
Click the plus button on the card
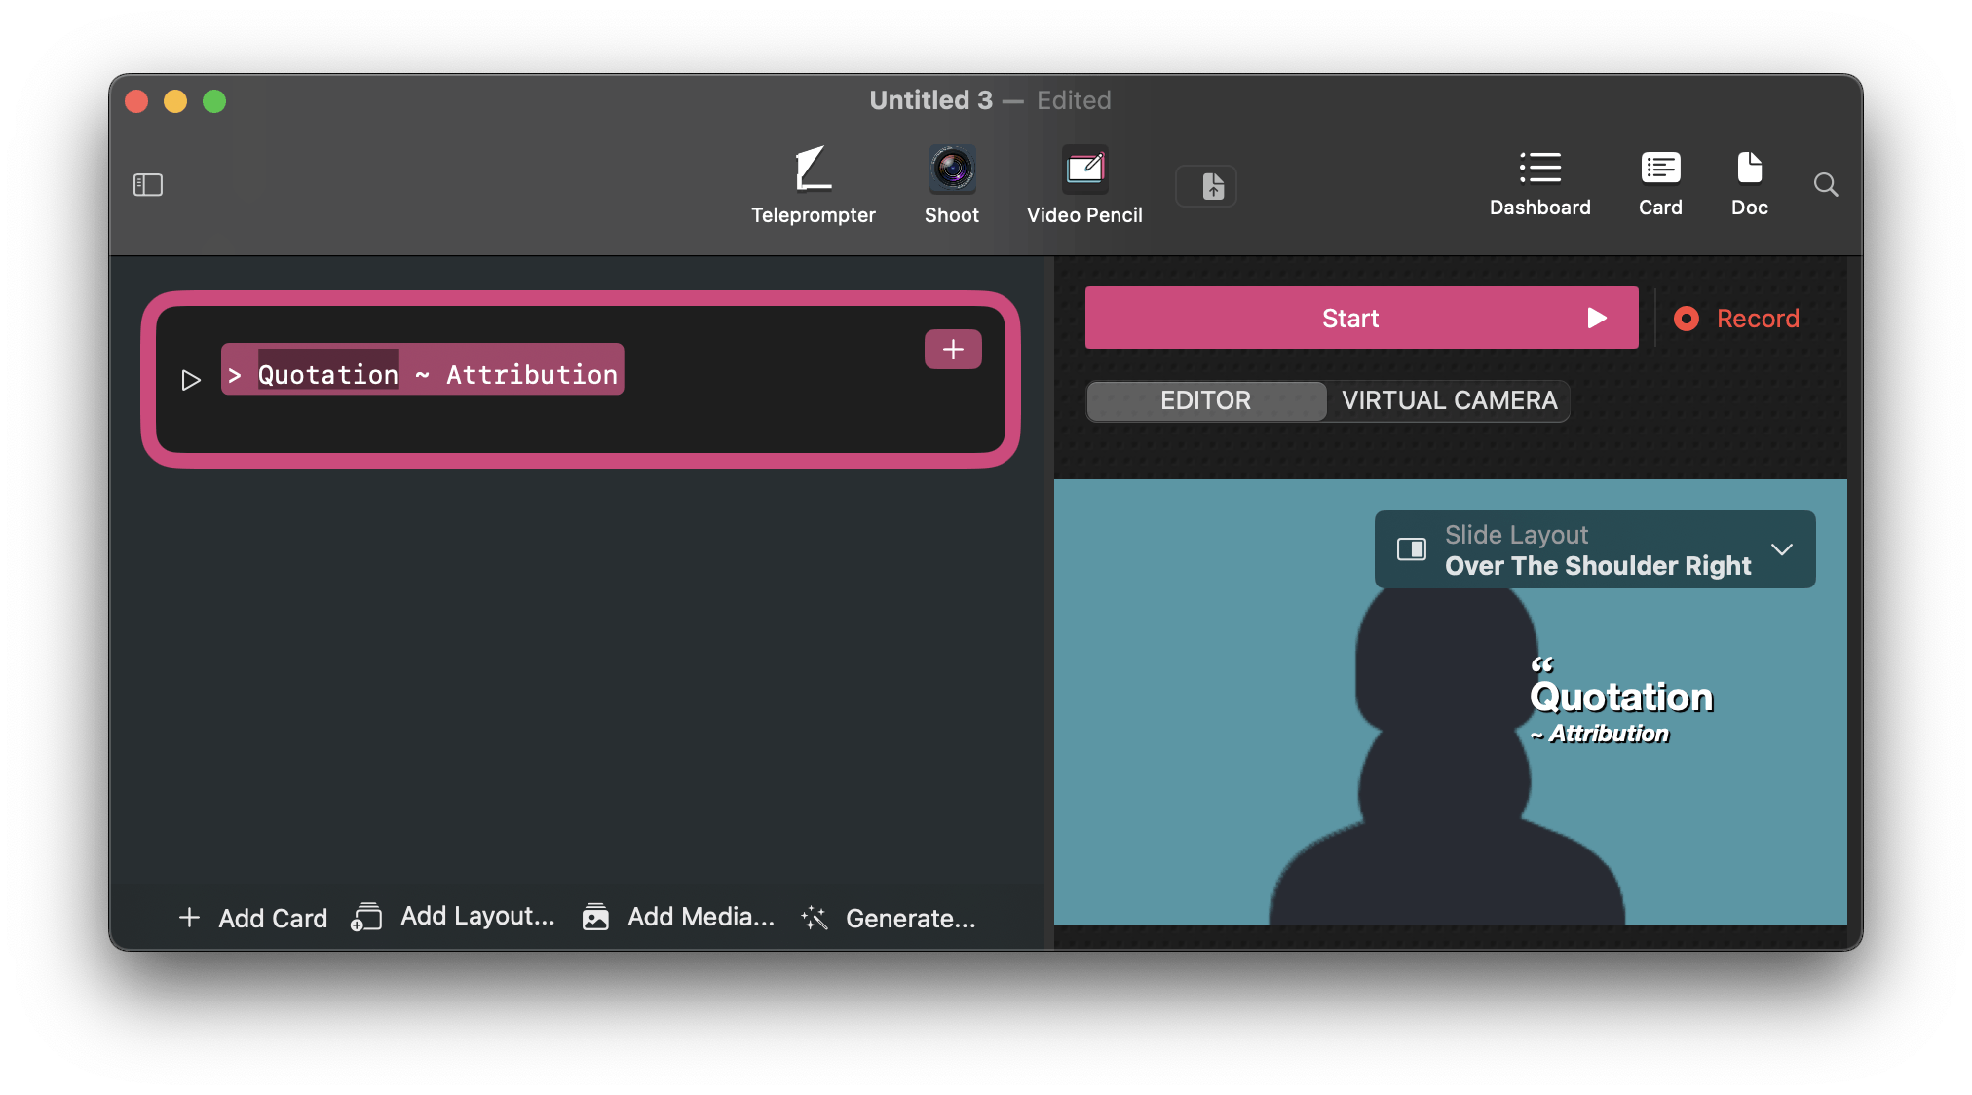[953, 350]
